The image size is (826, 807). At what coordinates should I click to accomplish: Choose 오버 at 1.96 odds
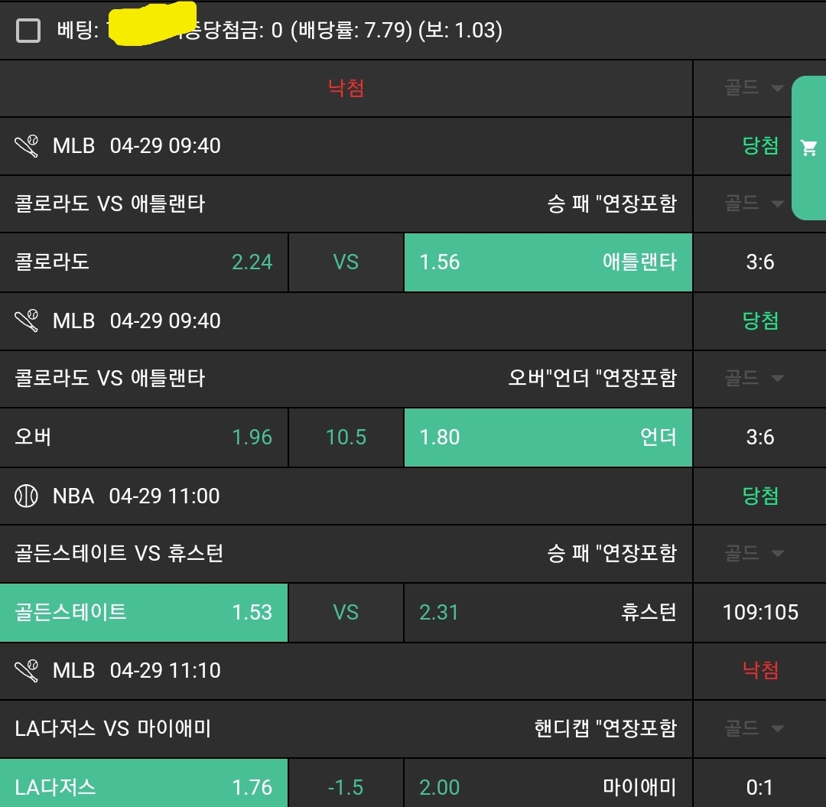(144, 438)
